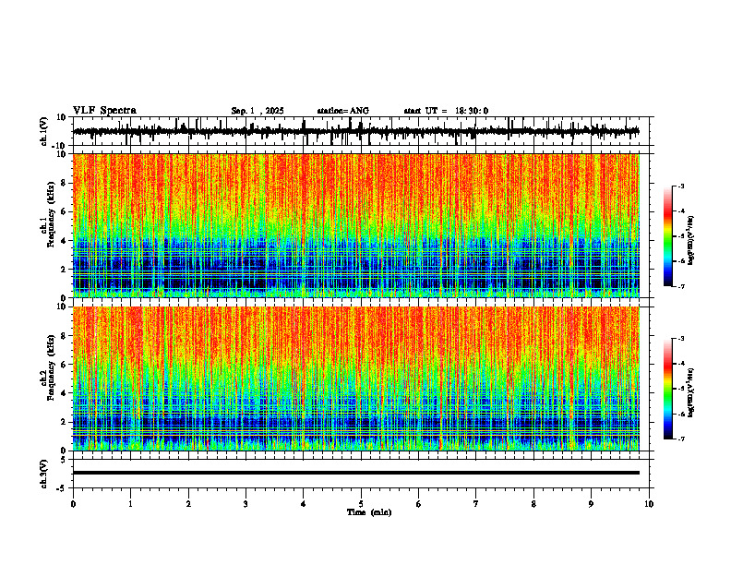Screen dimensions: 731x565
Task: Click the 'ch.3(V)' axis label
Action: click(44, 474)
